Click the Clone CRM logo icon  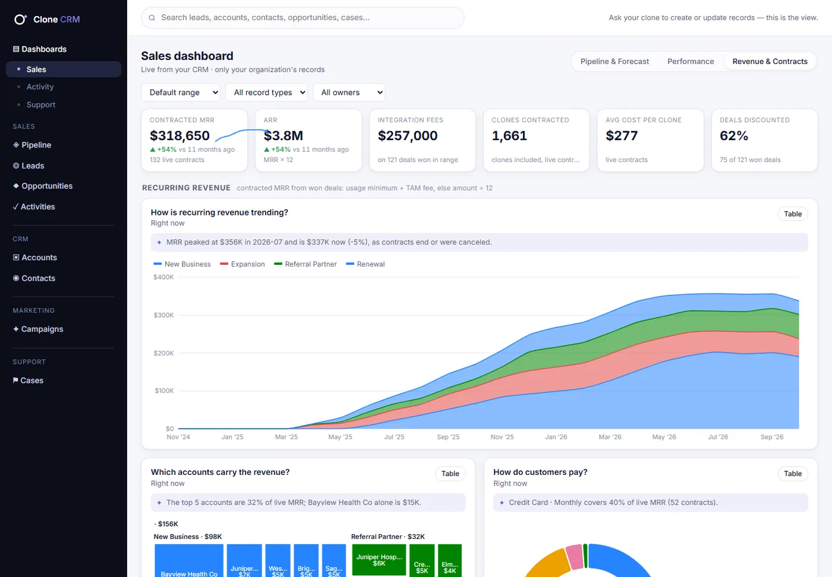(20, 20)
